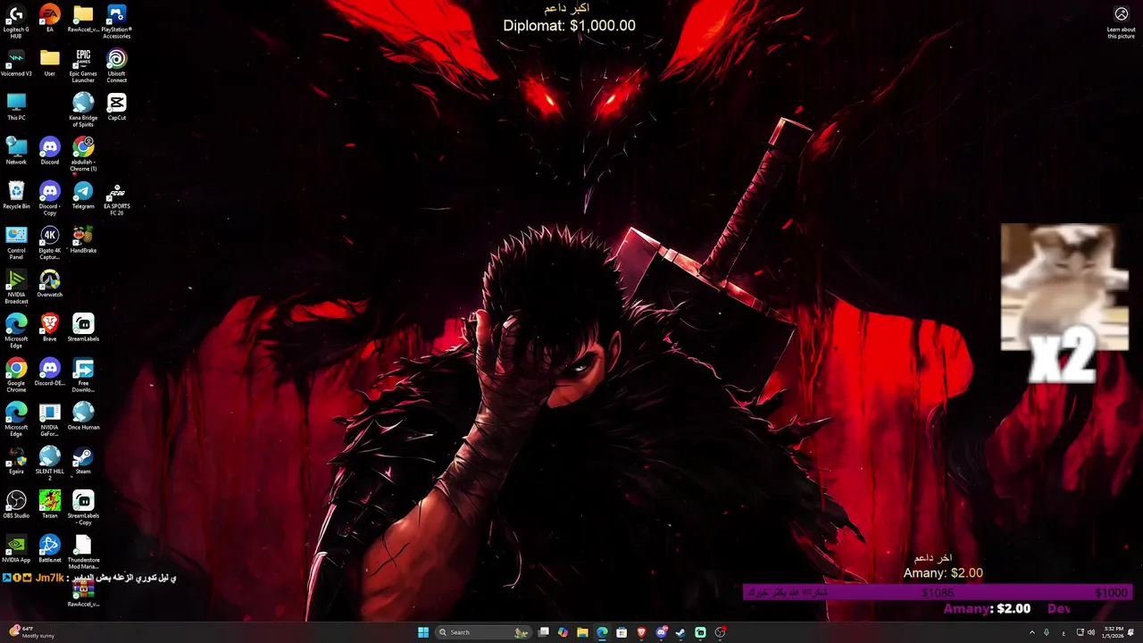1143x643 pixels.
Task: Open the EA SPORTS FC 26 icon
Action: point(116,197)
